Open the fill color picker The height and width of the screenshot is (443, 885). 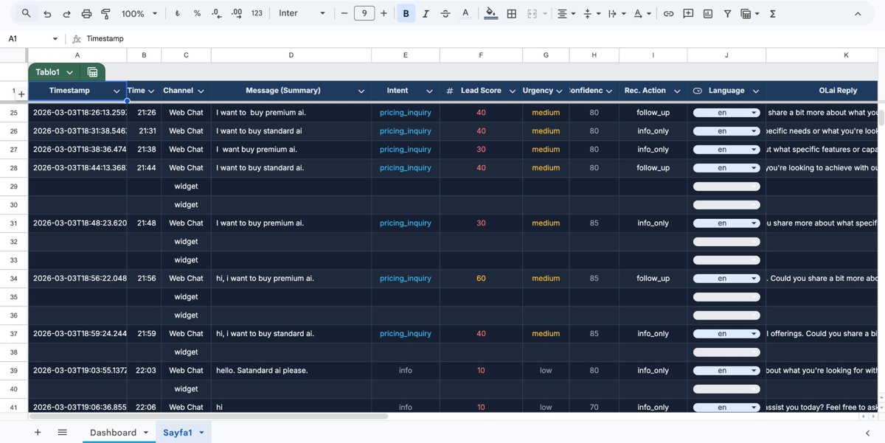[491, 13]
